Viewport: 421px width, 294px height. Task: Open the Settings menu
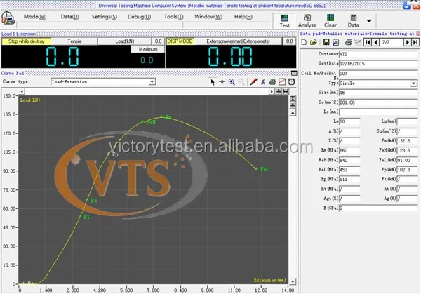tap(104, 17)
